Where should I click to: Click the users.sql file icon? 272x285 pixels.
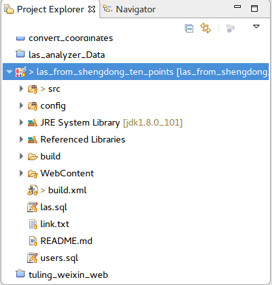point(33,258)
